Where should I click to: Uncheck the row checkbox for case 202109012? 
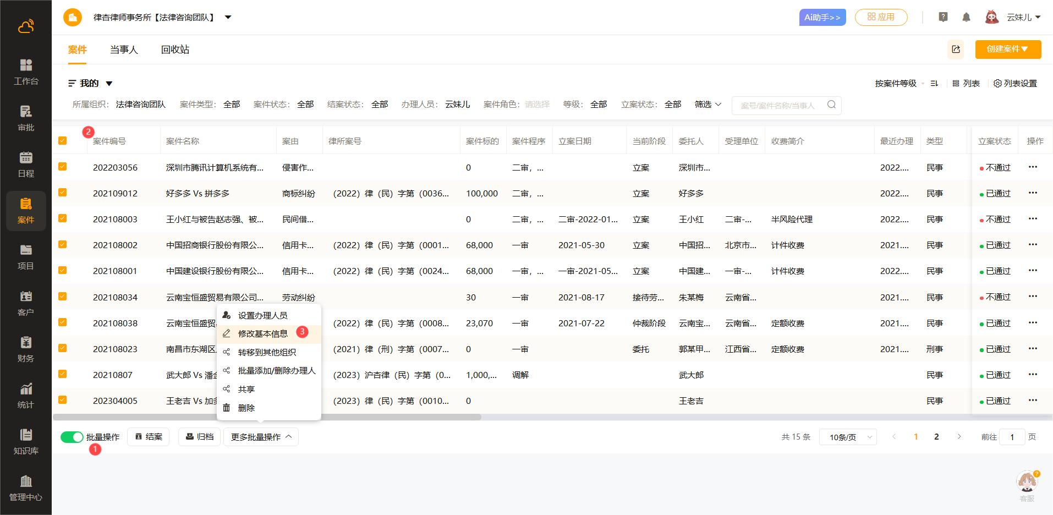63,193
